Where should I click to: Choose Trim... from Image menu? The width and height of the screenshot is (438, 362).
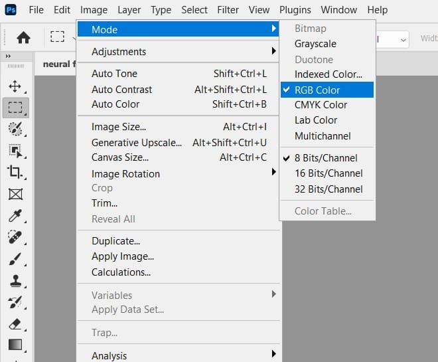179,203
